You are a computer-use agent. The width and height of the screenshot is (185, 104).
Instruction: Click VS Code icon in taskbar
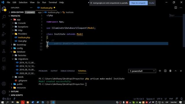point(53,102)
